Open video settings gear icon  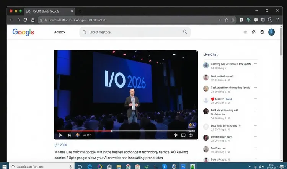pyautogui.click(x=175, y=135)
